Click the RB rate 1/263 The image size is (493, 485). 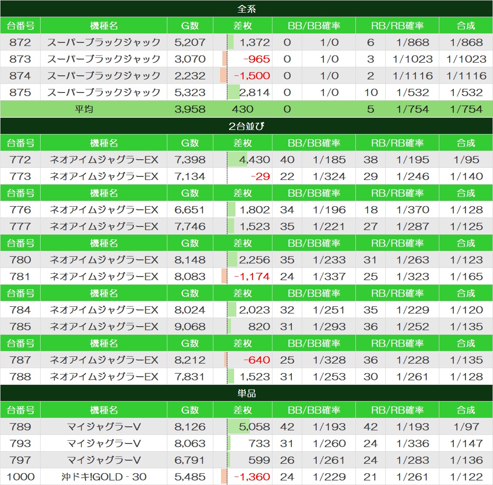point(413,259)
